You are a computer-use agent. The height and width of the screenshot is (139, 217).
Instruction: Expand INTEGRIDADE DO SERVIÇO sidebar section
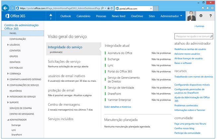(8, 97)
